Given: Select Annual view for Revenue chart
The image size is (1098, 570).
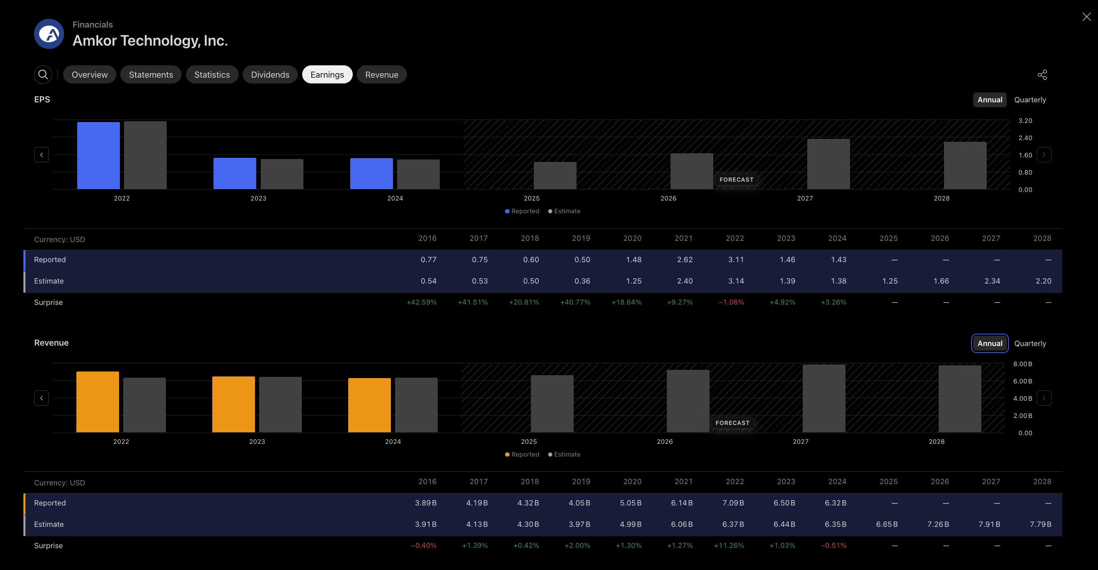Looking at the screenshot, I should (989, 344).
